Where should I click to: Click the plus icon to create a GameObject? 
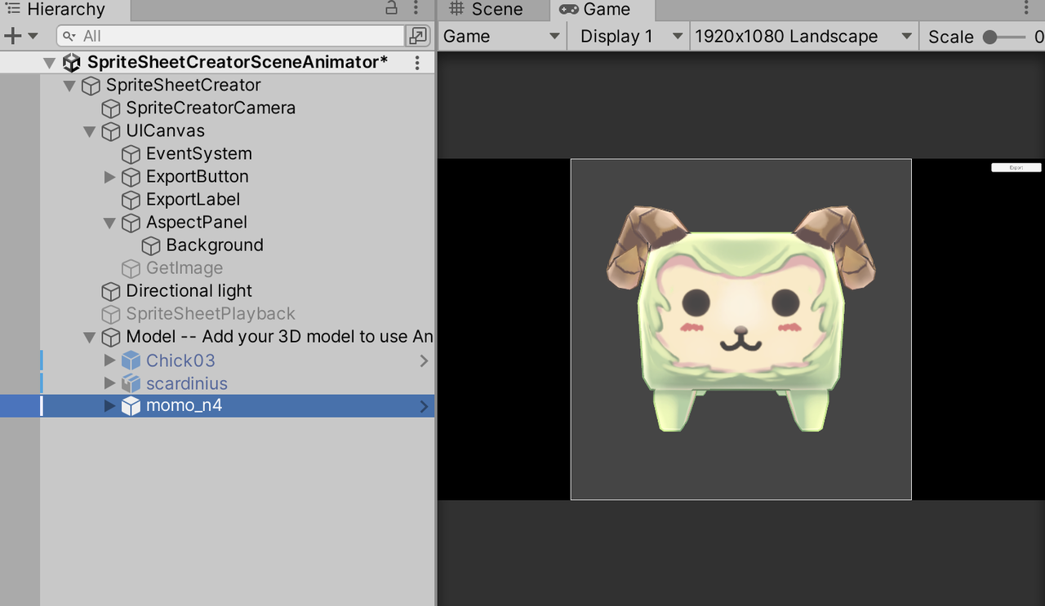point(11,35)
